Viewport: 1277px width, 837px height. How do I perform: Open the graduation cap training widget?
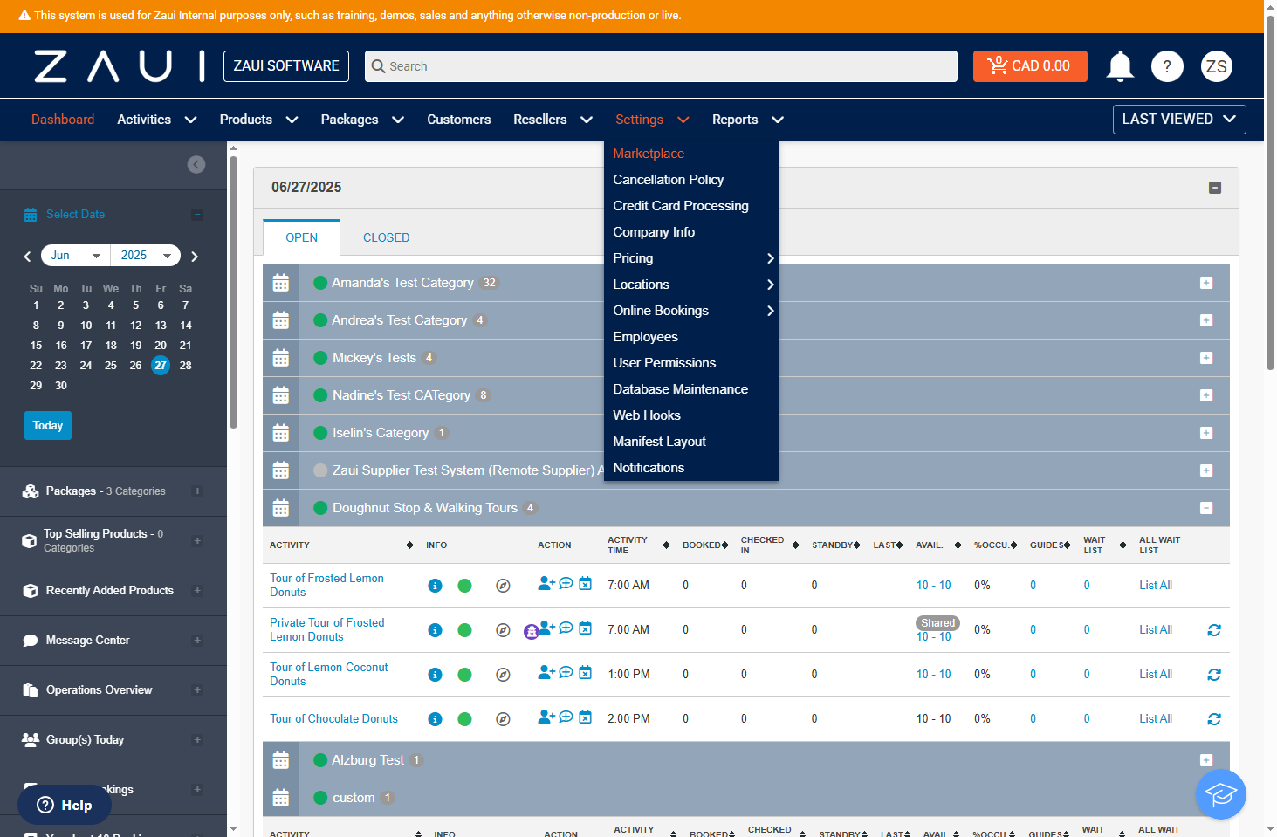click(1220, 794)
